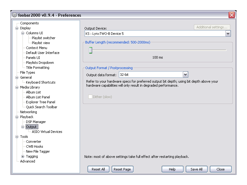Open Title Formatting page
Image resolution: width=247 pixels, height=185 pixels.
click(x=37, y=68)
